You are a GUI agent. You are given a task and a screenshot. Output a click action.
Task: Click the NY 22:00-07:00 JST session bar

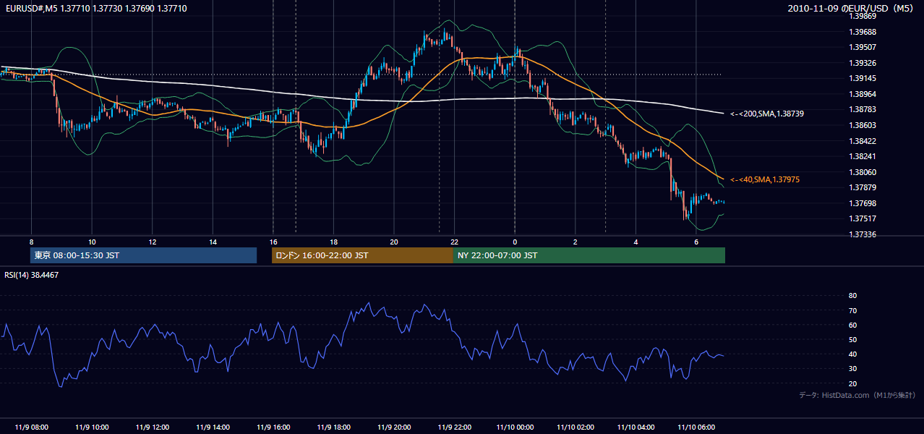[589, 255]
